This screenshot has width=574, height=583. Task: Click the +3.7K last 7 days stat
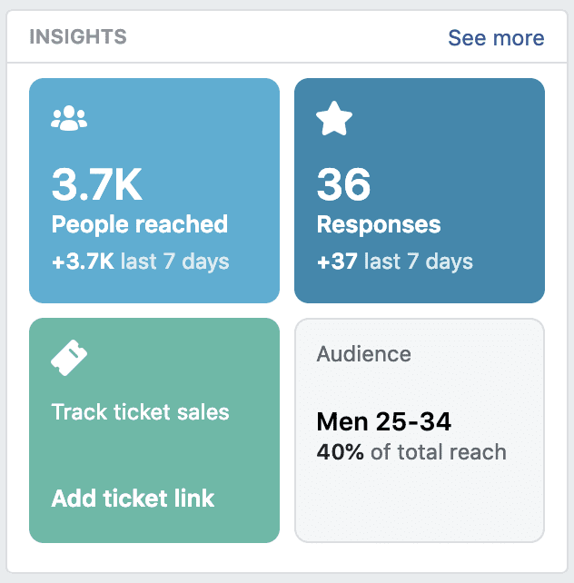click(140, 262)
